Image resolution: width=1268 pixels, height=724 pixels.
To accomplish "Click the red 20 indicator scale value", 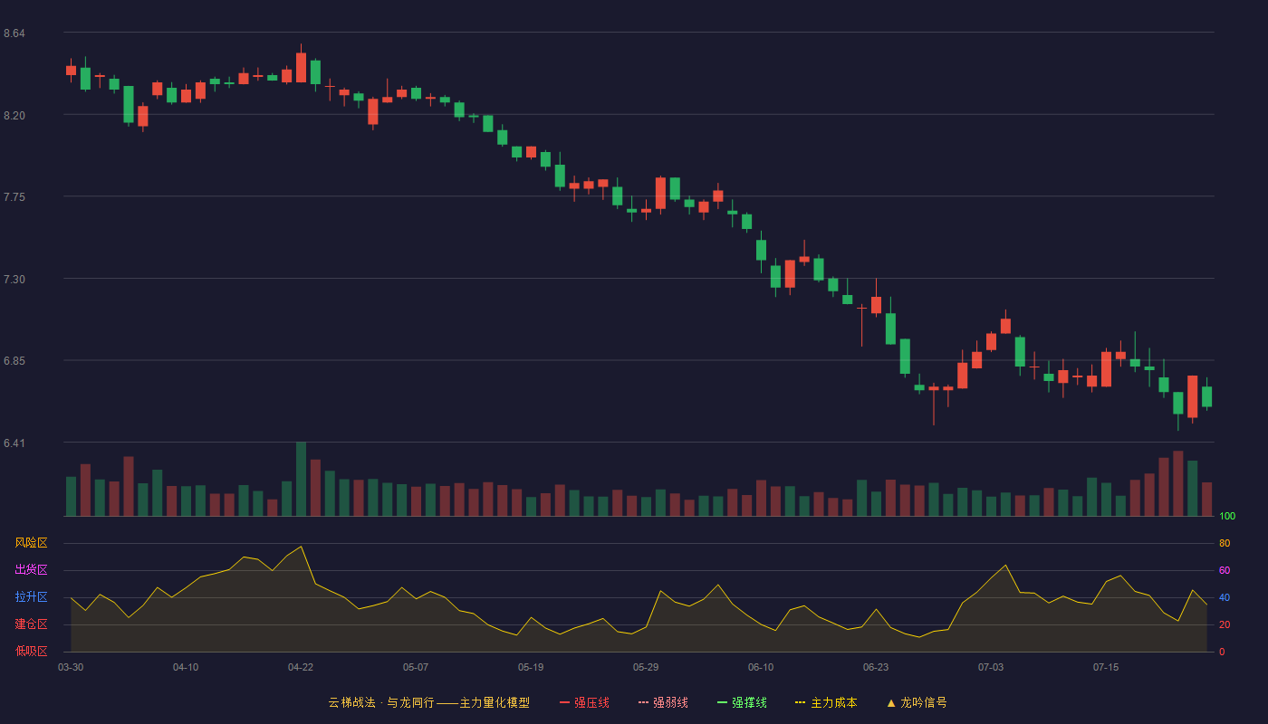I will [1225, 624].
